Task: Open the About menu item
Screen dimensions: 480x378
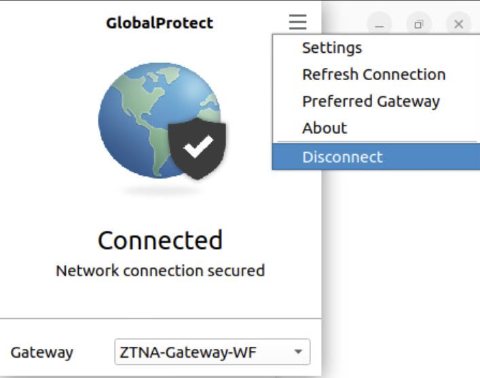Action: click(x=325, y=128)
